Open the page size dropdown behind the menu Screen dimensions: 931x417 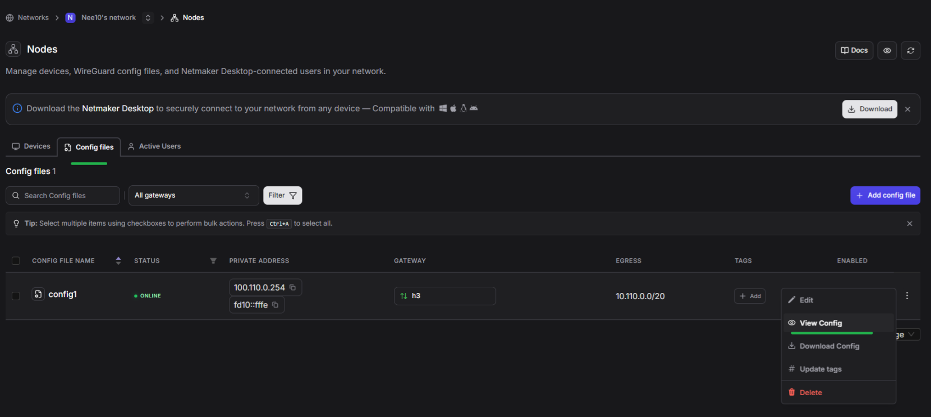click(908, 334)
